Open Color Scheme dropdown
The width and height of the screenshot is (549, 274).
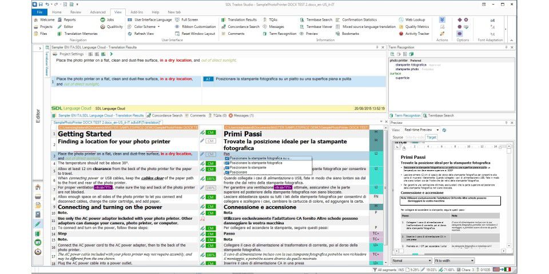click(x=143, y=27)
